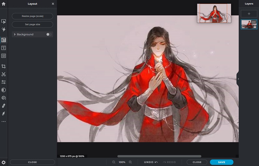Click Set page size button
The height and width of the screenshot is (166, 259).
pyautogui.click(x=32, y=24)
